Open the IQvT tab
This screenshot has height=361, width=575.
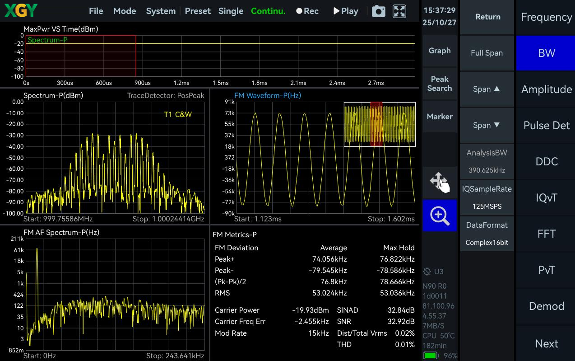[x=546, y=197]
